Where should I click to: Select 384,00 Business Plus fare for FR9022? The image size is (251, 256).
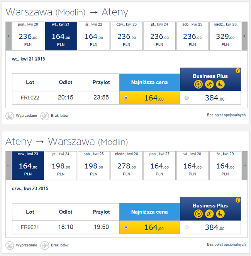coord(187,98)
